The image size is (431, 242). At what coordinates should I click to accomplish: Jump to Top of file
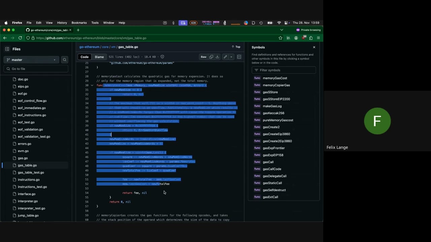point(236,47)
